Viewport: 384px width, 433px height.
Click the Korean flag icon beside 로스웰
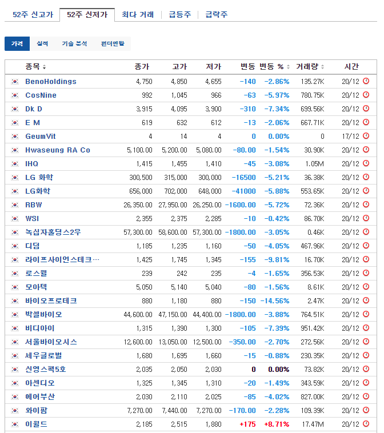click(x=15, y=274)
